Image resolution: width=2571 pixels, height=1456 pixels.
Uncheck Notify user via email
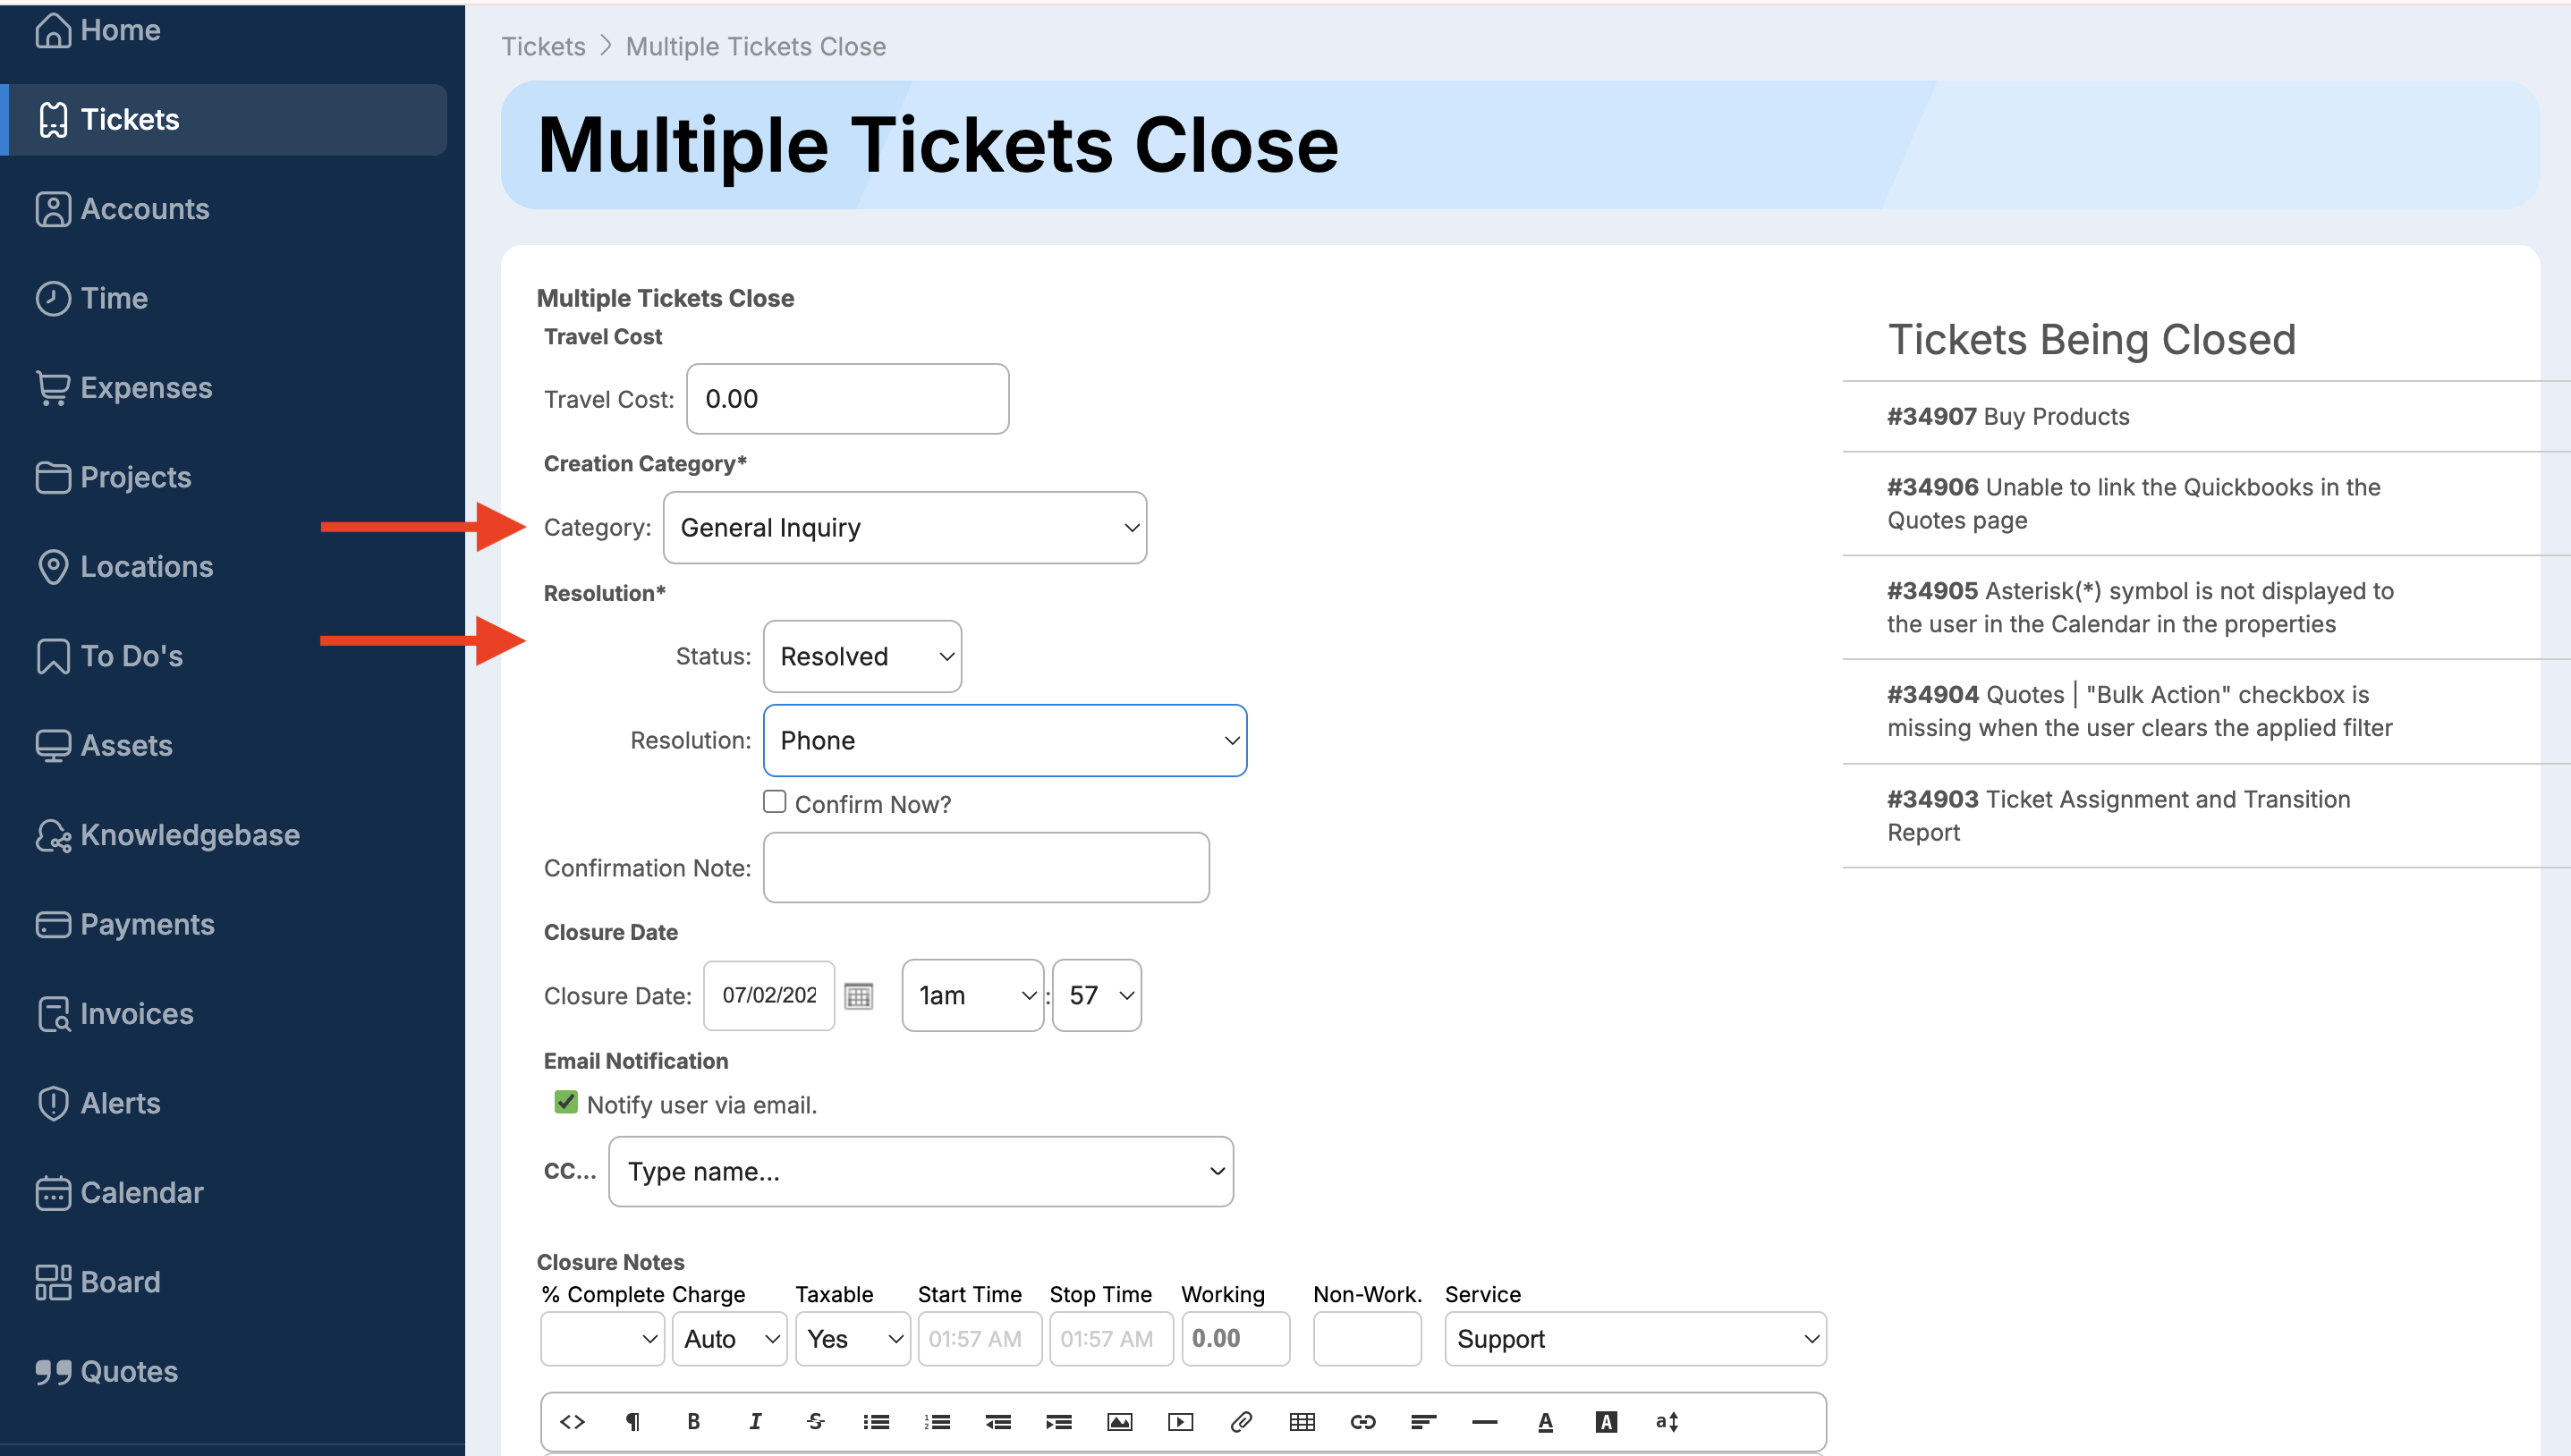tap(566, 1102)
